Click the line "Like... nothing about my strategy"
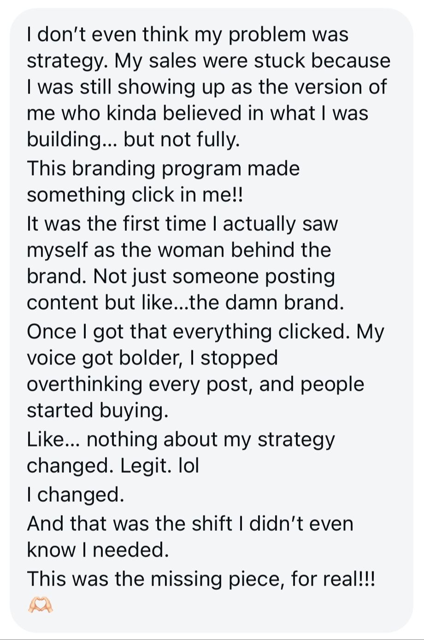This screenshot has width=424, height=640. [x=181, y=439]
